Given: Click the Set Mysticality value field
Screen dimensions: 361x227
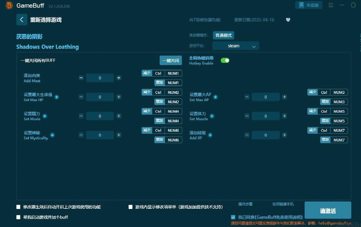Looking at the screenshot, I should click(x=100, y=135).
